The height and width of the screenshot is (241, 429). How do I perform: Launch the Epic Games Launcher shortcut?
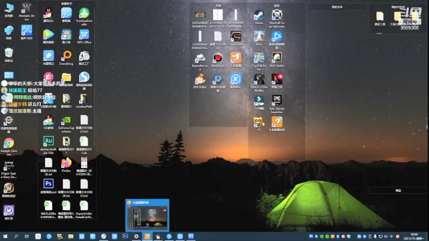point(277,104)
